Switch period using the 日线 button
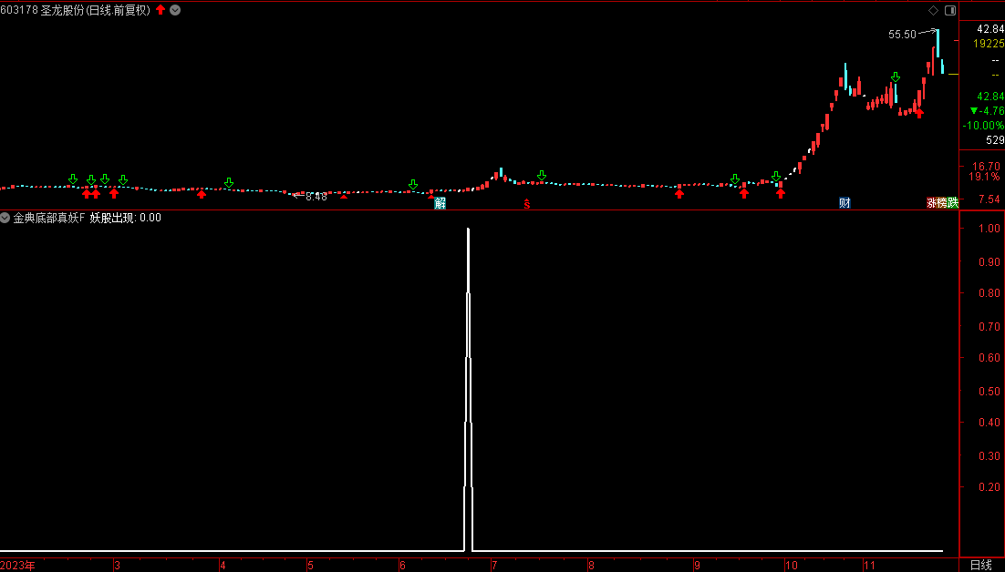The image size is (1005, 572). pos(980,565)
